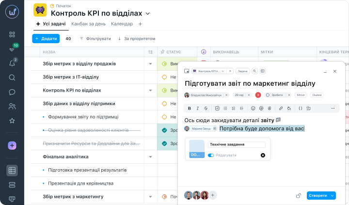Insert code block via braces icon
Viewport: 349px width, 205px height.
click(x=300, y=108)
